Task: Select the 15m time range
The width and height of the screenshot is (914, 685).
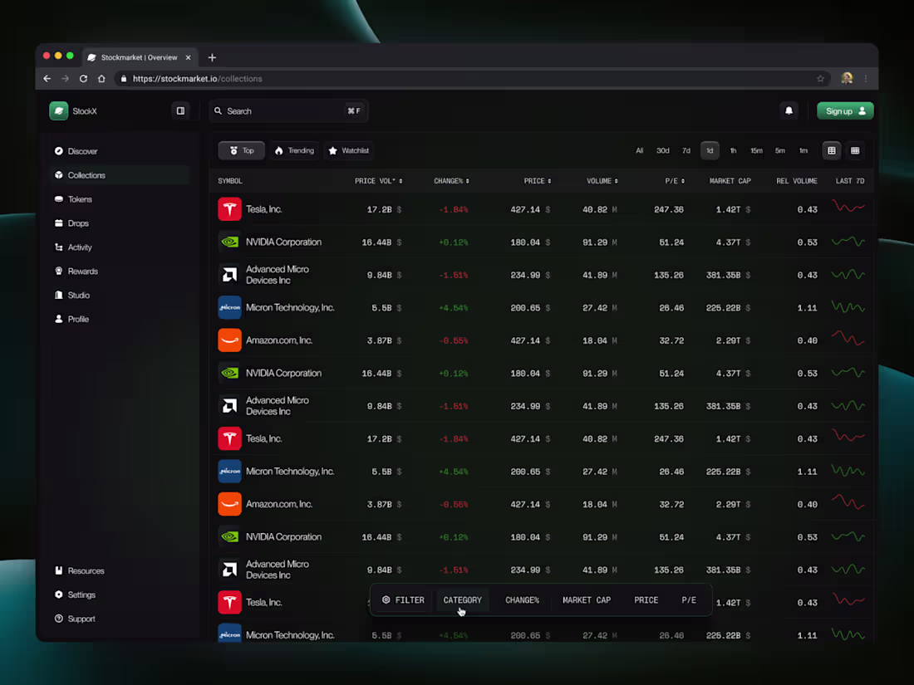Action: pos(757,150)
